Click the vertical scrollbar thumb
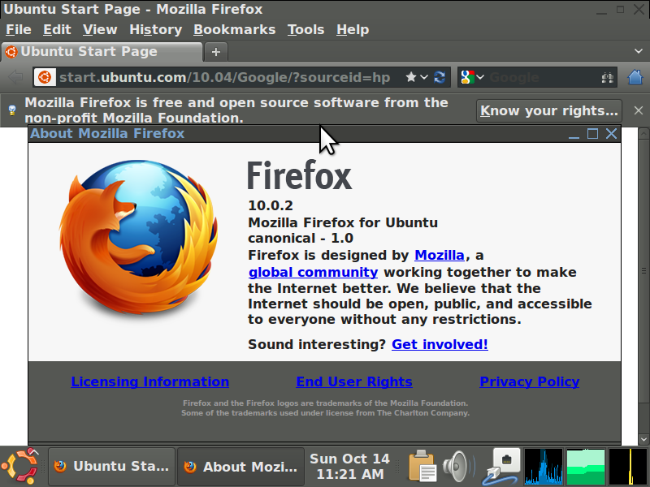The width and height of the screenshot is (650, 487). coord(643,271)
